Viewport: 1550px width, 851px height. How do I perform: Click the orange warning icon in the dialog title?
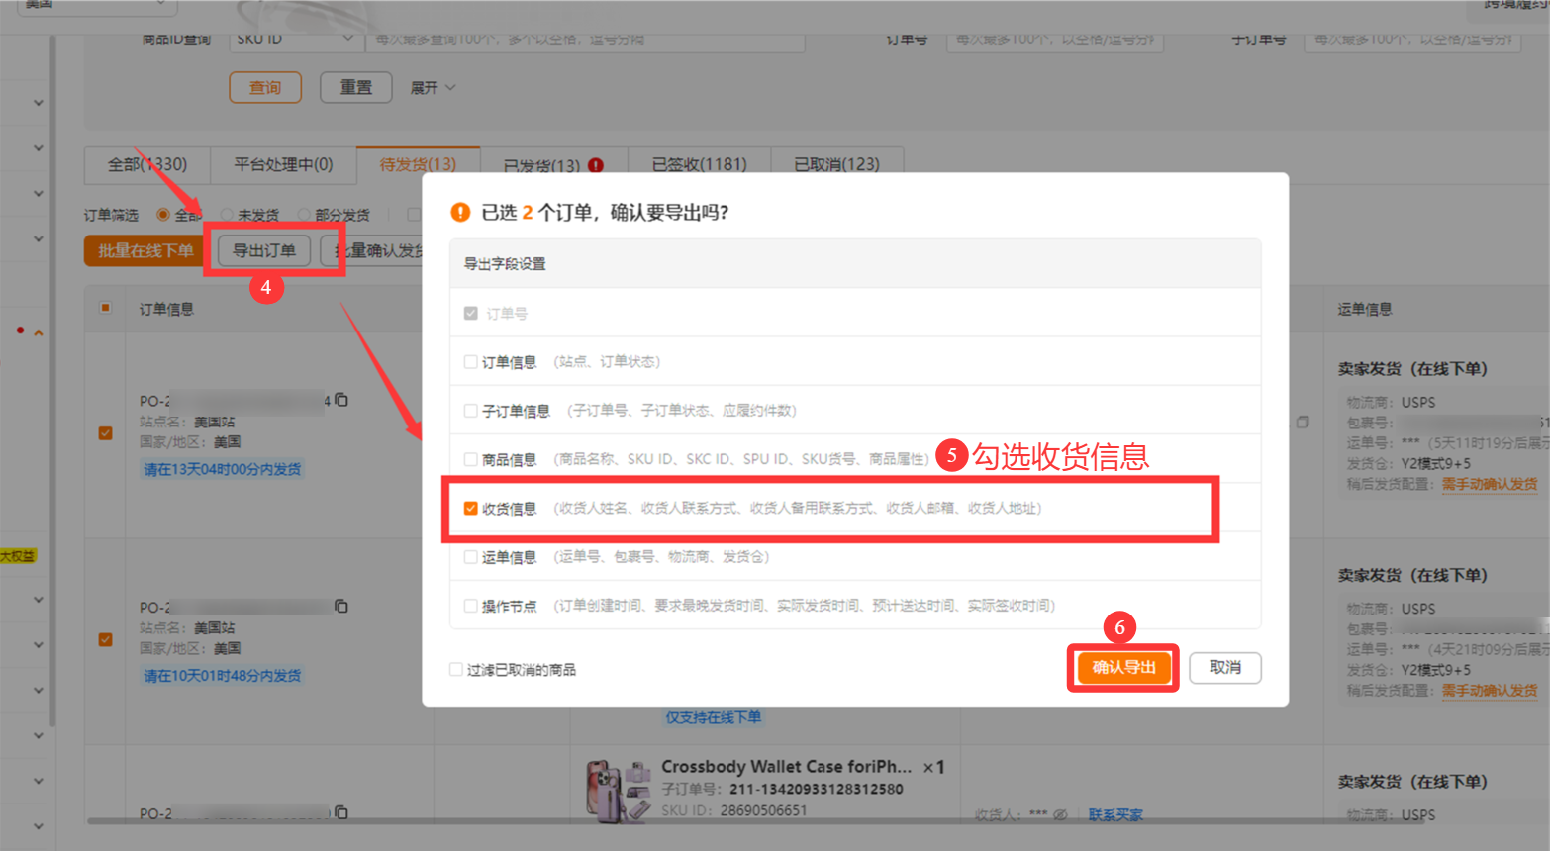pos(460,212)
